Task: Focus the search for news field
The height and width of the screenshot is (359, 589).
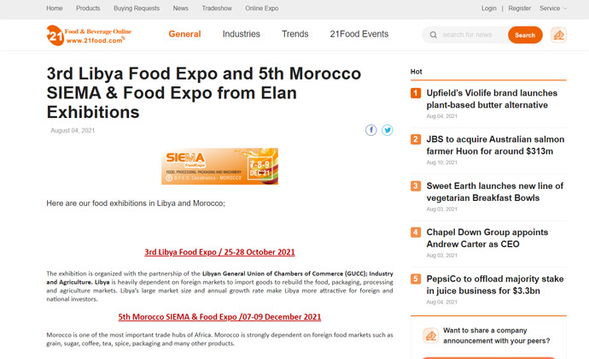Action: pos(471,35)
